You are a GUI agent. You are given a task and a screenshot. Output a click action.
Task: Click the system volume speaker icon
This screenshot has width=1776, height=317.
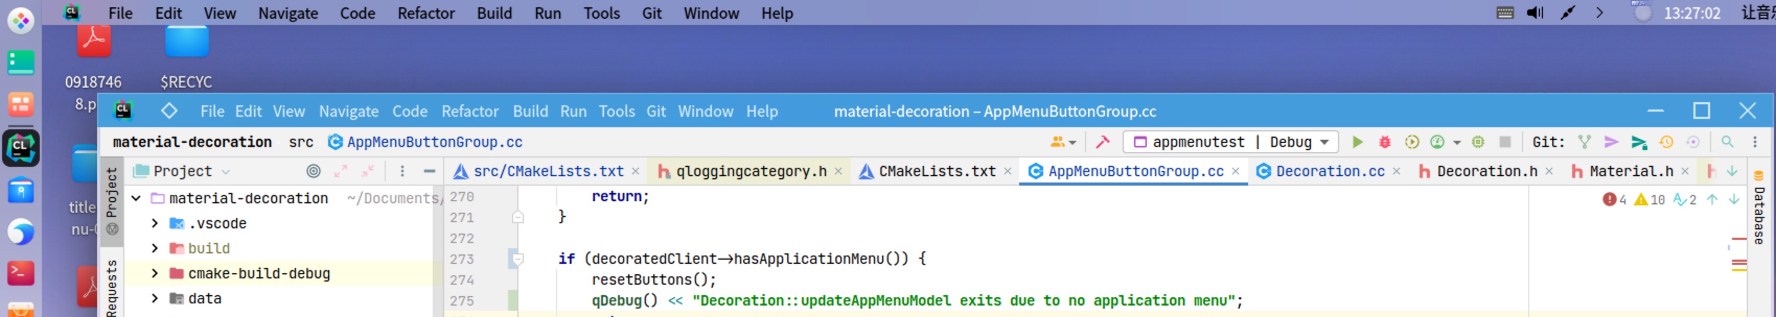(1535, 13)
